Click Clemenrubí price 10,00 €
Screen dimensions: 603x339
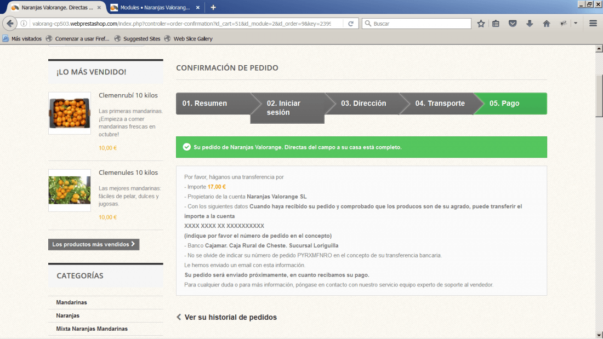pyautogui.click(x=107, y=148)
